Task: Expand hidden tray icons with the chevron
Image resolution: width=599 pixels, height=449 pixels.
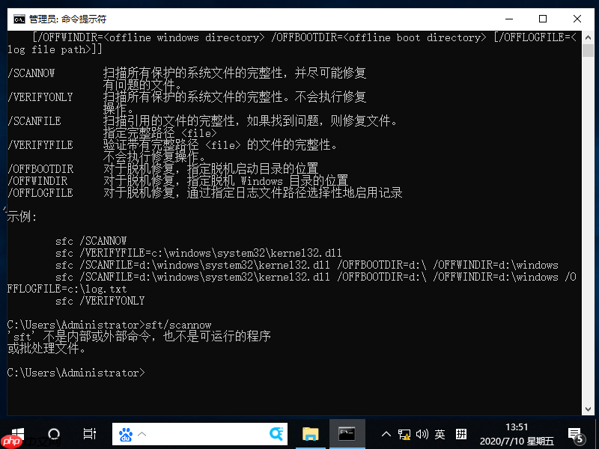Action: pyautogui.click(x=386, y=433)
